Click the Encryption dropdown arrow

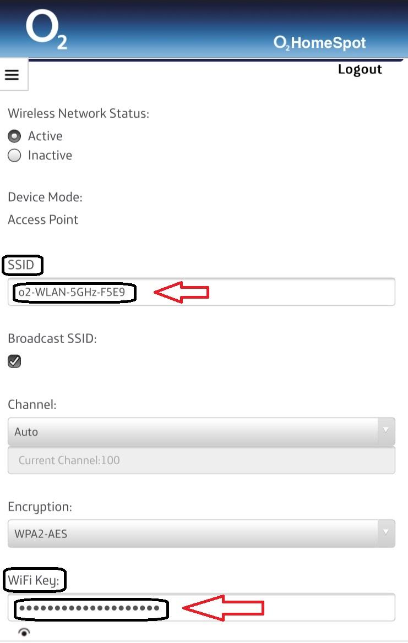point(386,532)
